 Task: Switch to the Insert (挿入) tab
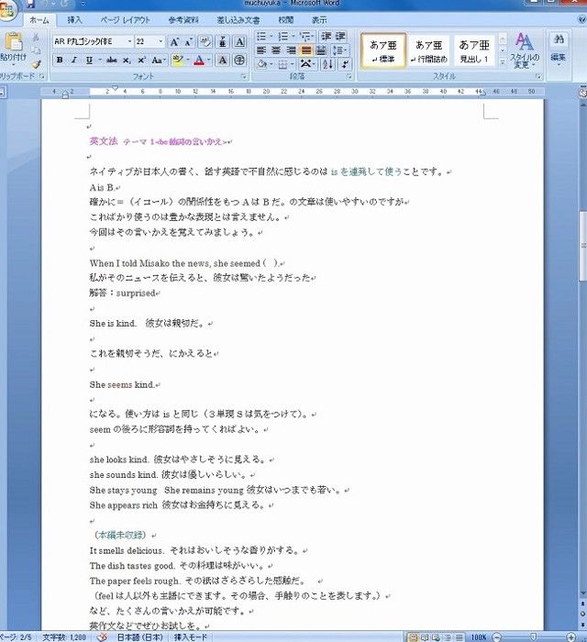[x=74, y=19]
